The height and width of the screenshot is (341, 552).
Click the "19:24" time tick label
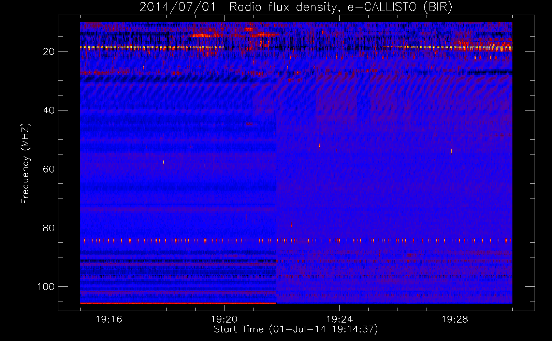(339, 320)
